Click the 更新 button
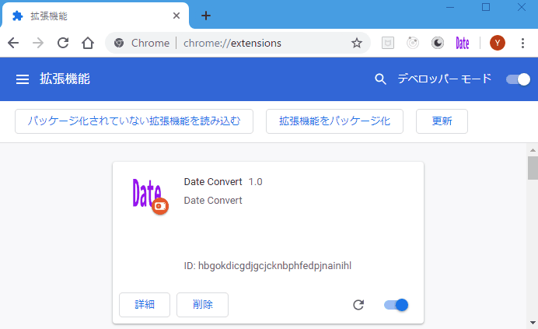538x329 pixels. tap(442, 121)
